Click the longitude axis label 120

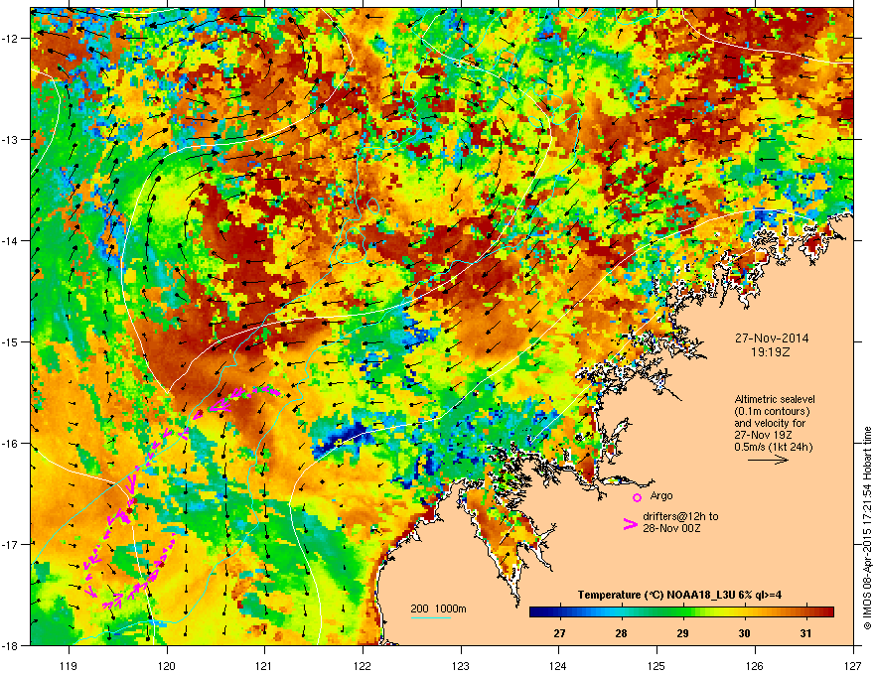pos(167,665)
